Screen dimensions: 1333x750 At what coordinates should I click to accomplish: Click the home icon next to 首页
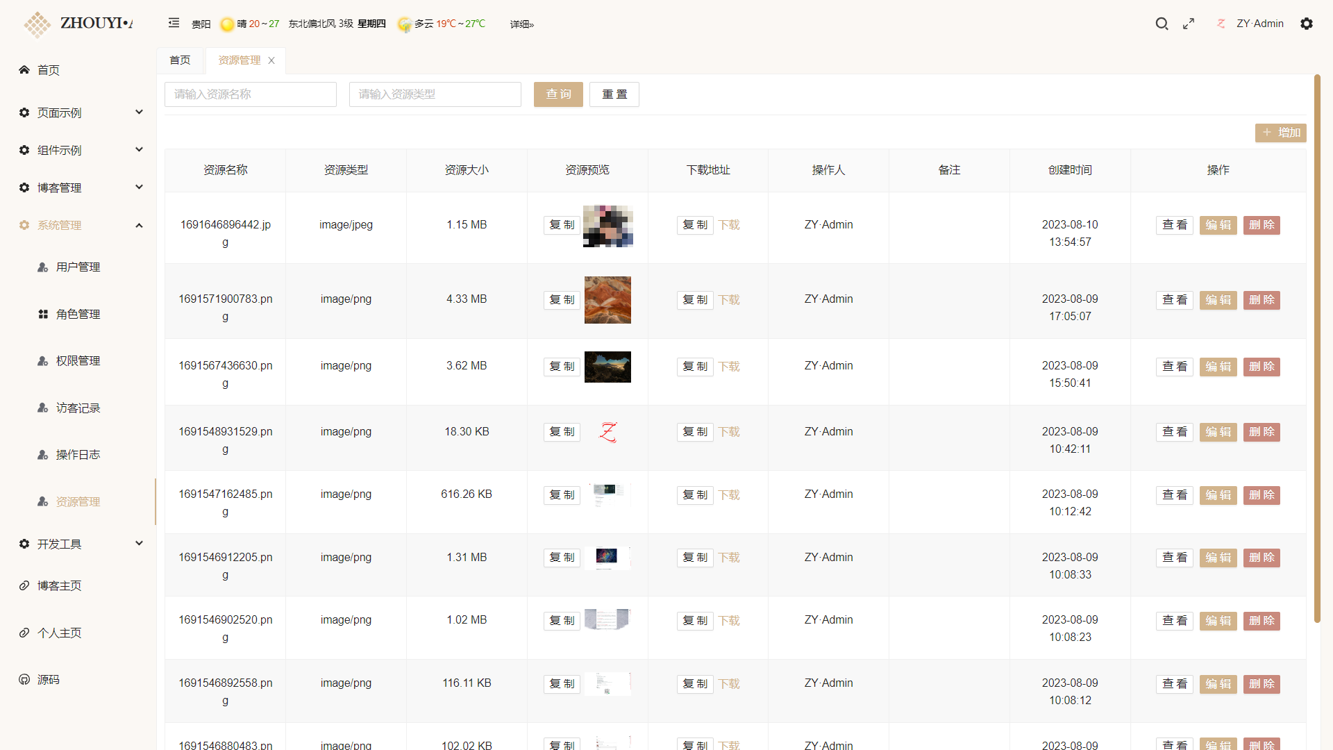pyautogui.click(x=24, y=69)
